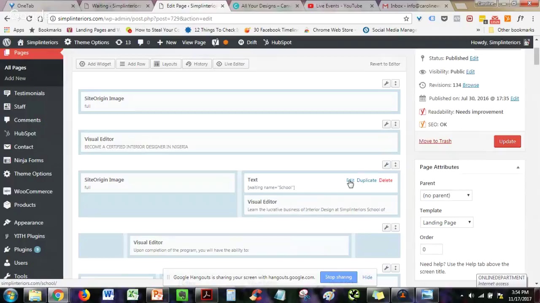Open the Simplinteriors site home link
The image size is (540, 303).
38,42
